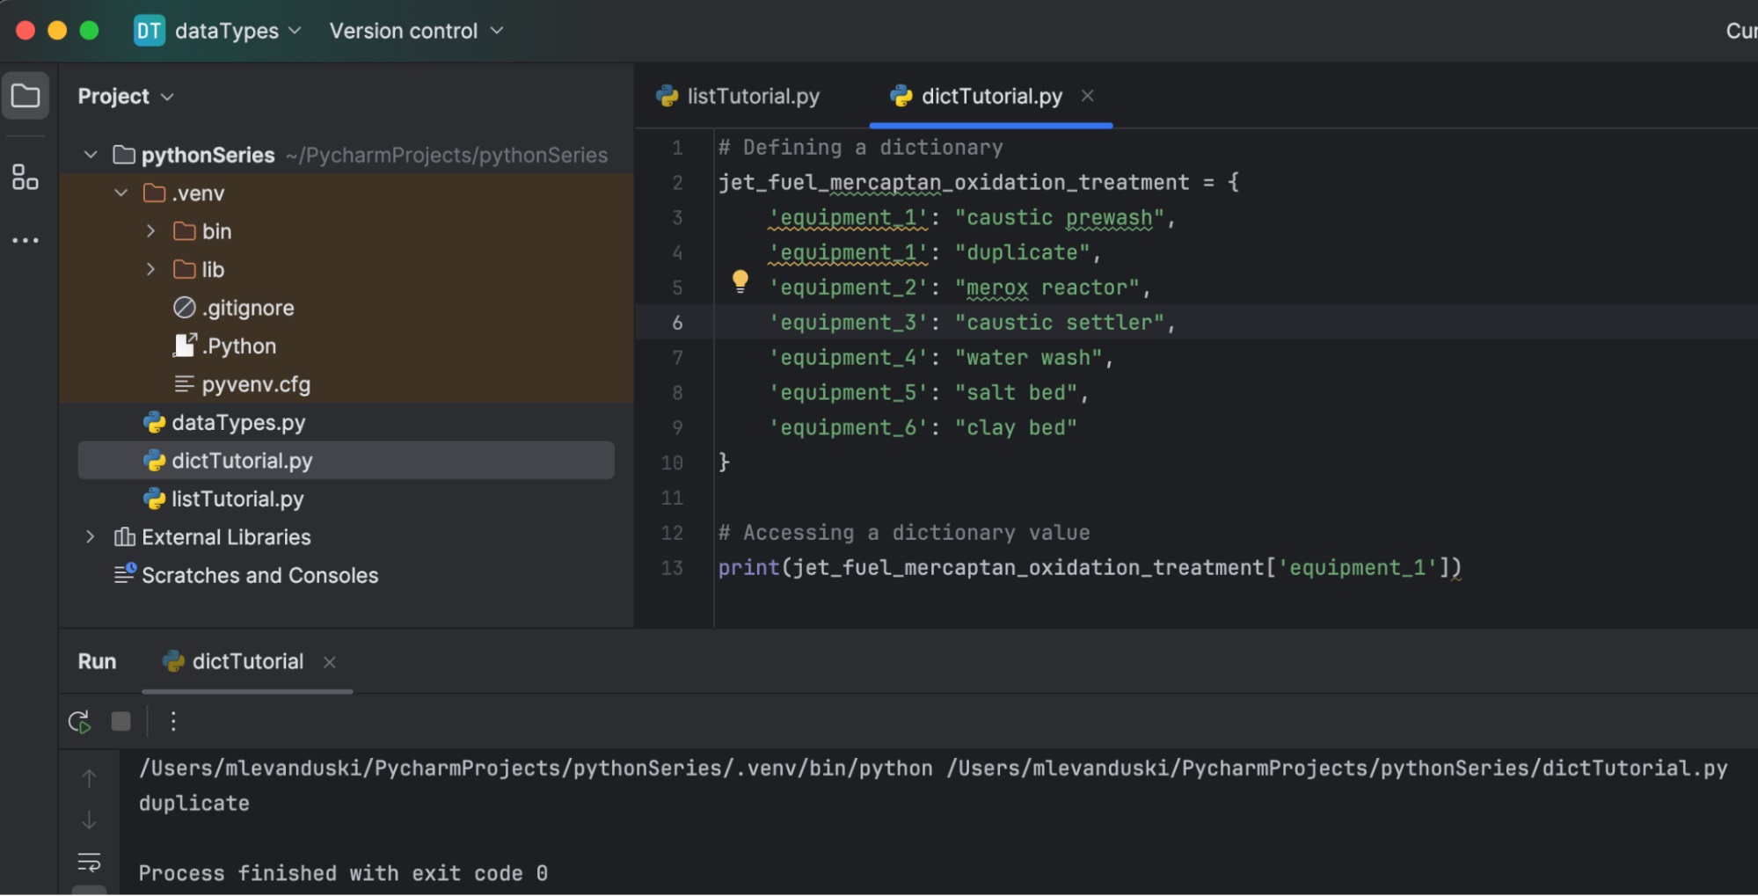
Task: Open the Structure tool window icon
Action: (x=26, y=177)
